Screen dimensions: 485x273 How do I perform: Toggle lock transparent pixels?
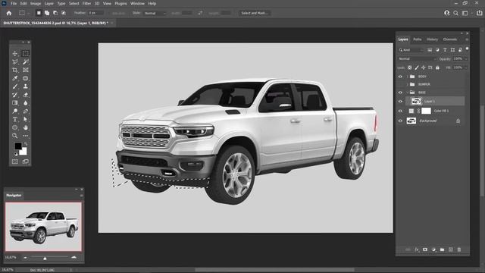pyautogui.click(x=409, y=67)
